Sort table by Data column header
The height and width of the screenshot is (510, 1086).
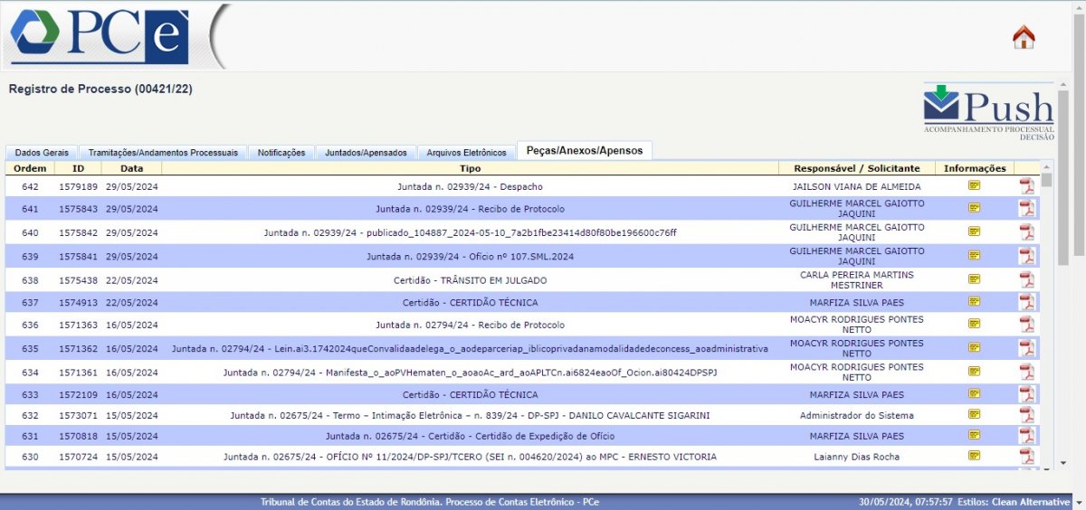(x=131, y=168)
